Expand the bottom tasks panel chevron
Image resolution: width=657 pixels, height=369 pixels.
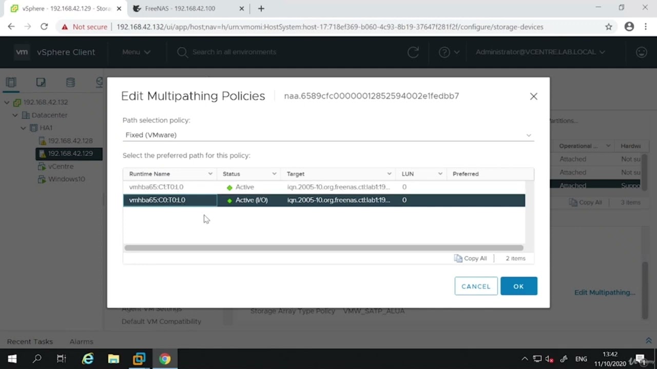(x=648, y=341)
